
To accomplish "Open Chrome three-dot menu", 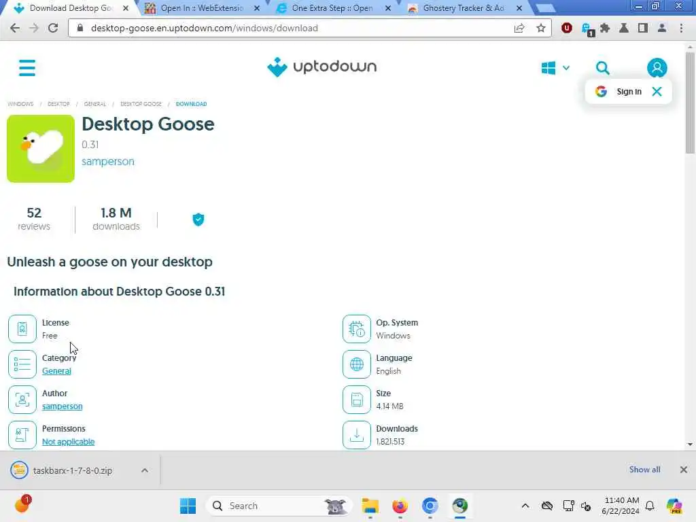I will tap(681, 28).
